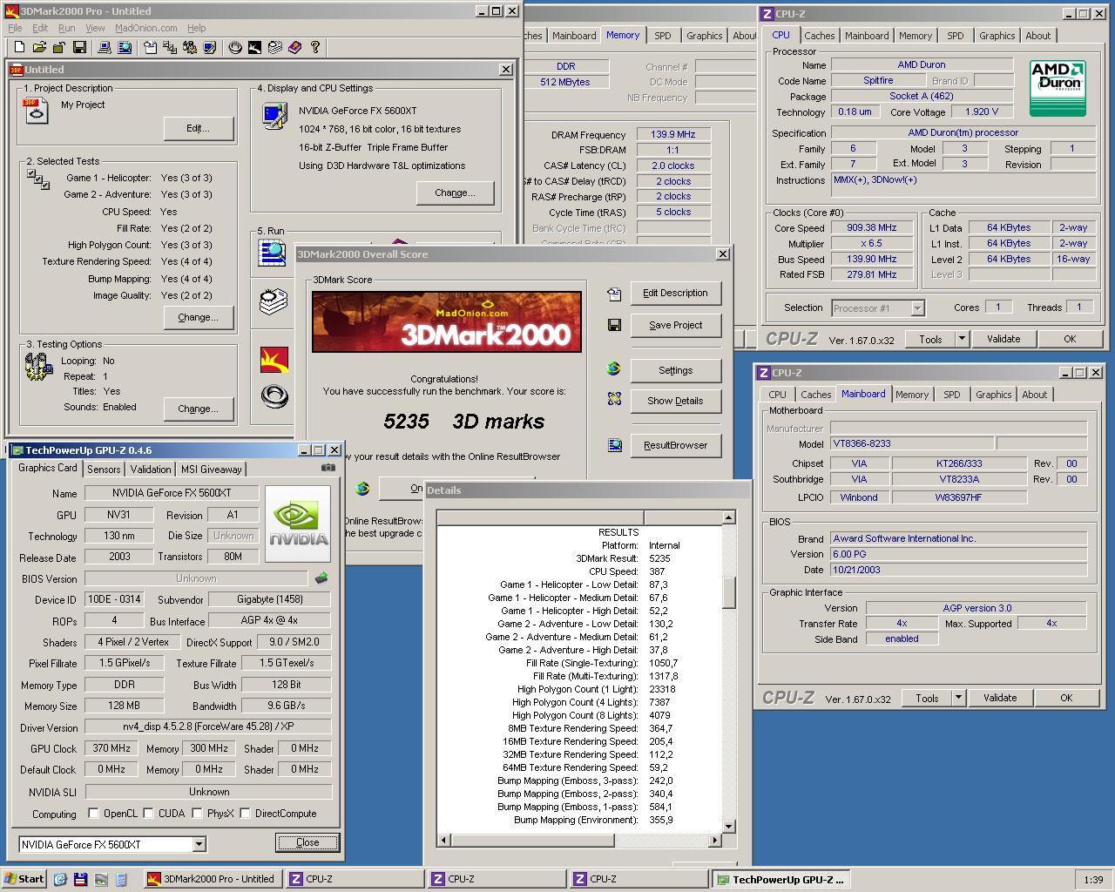Click the GPU-Z Name field NVIDIA GeForce FX 5600XT

[172, 493]
